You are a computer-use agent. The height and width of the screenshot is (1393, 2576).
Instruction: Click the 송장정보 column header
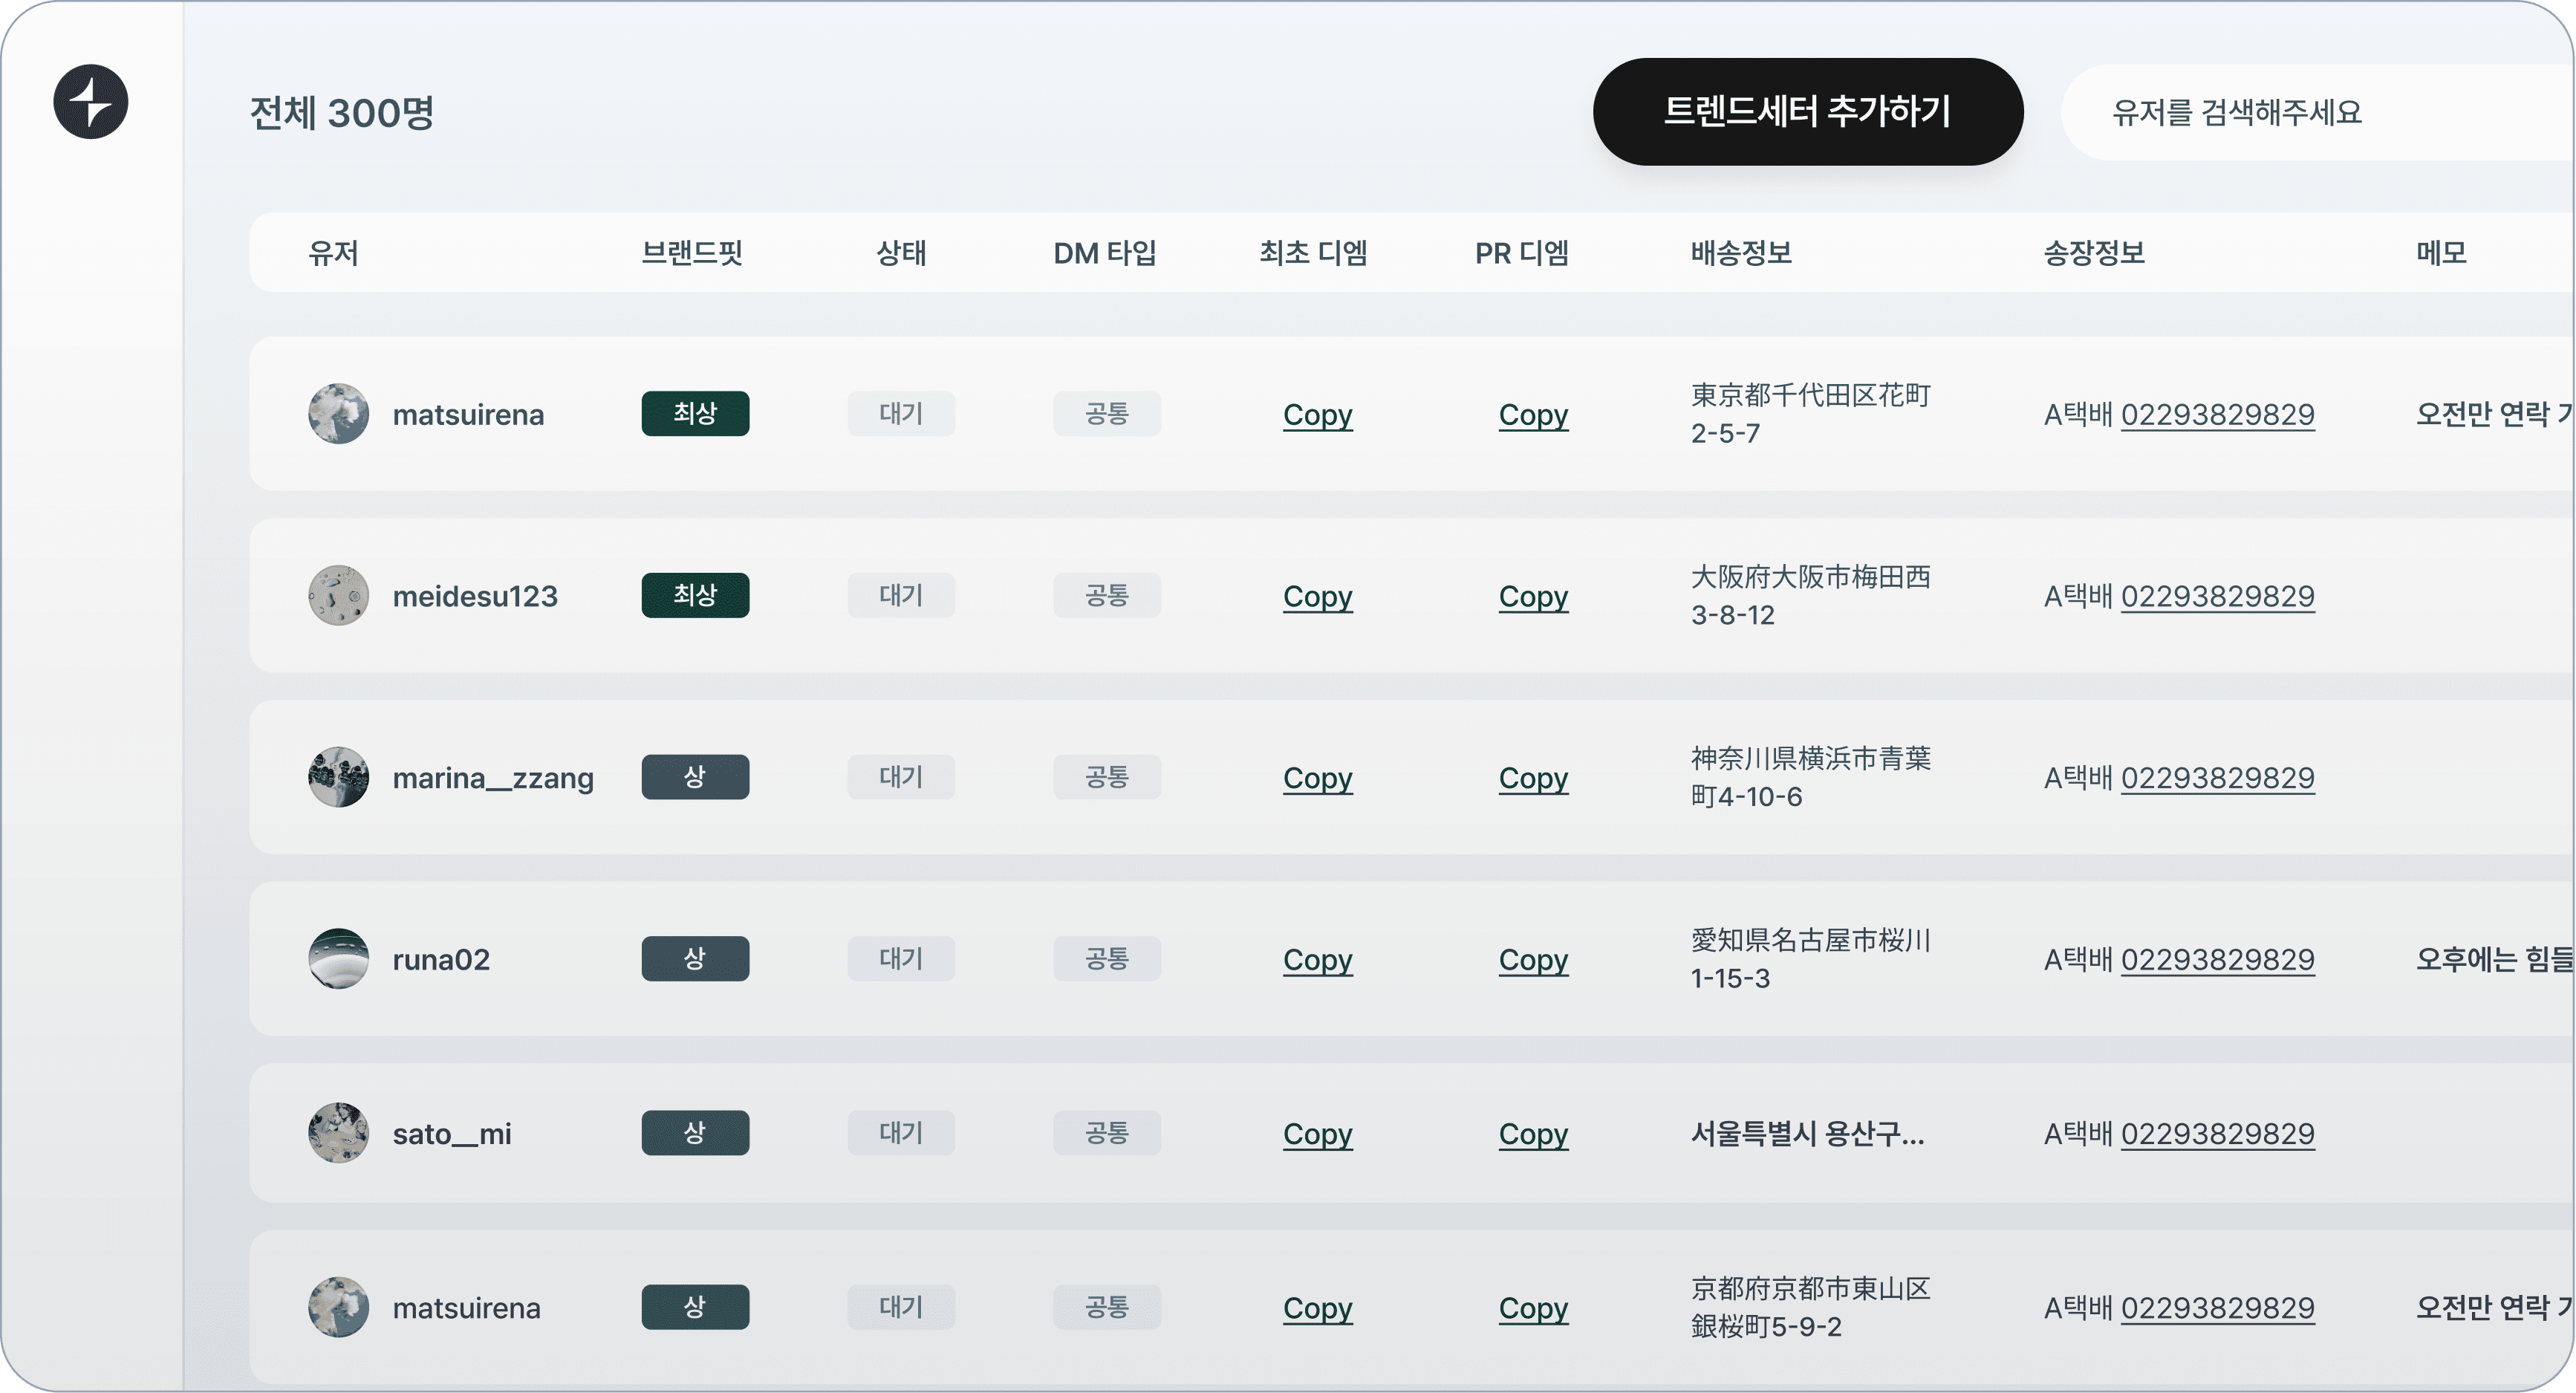point(2095,253)
